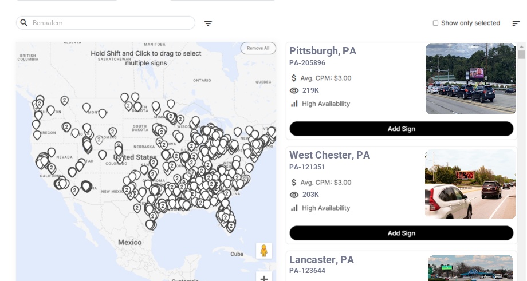527x281 pixels.
Task: Add the Pittsburgh, PA sign
Action: click(x=401, y=129)
